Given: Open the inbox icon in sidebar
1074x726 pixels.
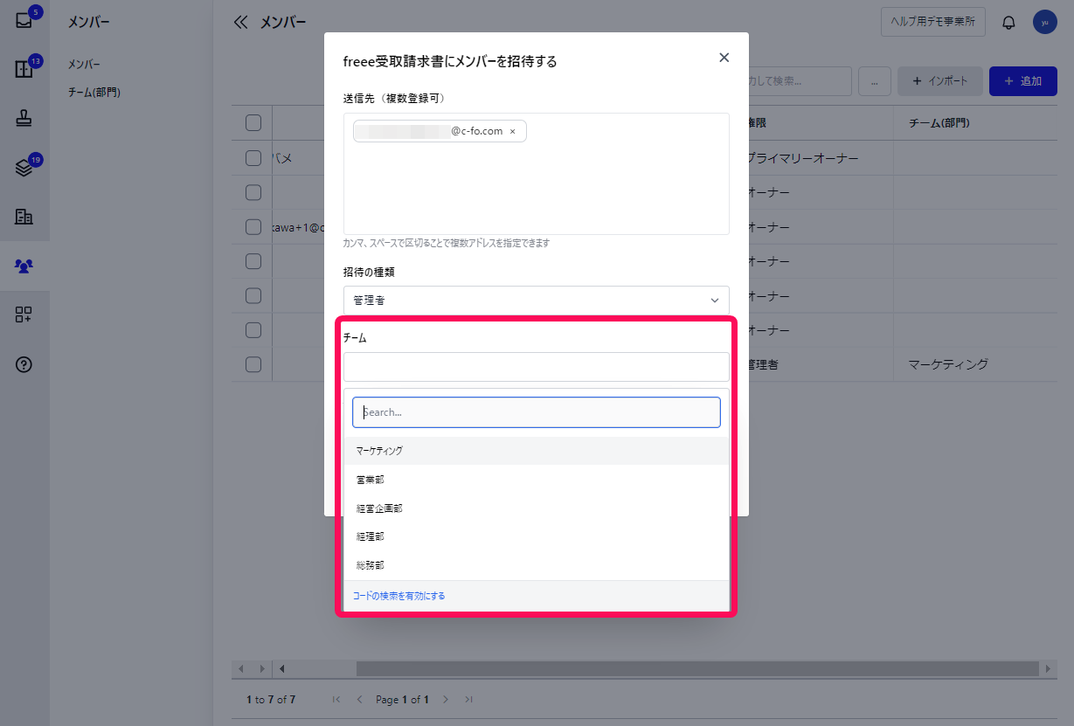Looking at the screenshot, I should 24,21.
